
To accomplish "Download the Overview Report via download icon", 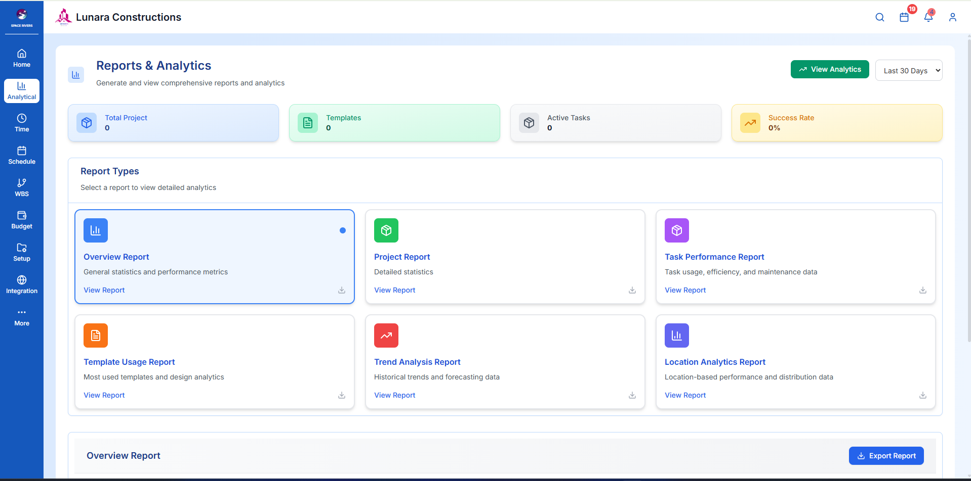I will pyautogui.click(x=342, y=290).
